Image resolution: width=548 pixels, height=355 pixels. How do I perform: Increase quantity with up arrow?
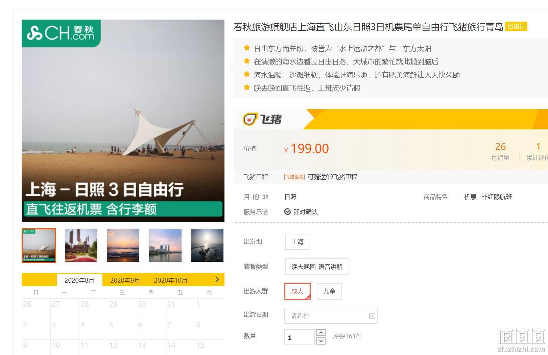coord(321,332)
